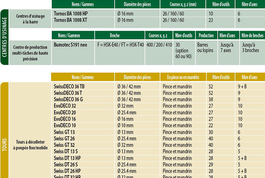Click the HSK-E40 / HSK-T40 spindle cell
Viewport: 265px width, 178px height.
pos(121,45)
